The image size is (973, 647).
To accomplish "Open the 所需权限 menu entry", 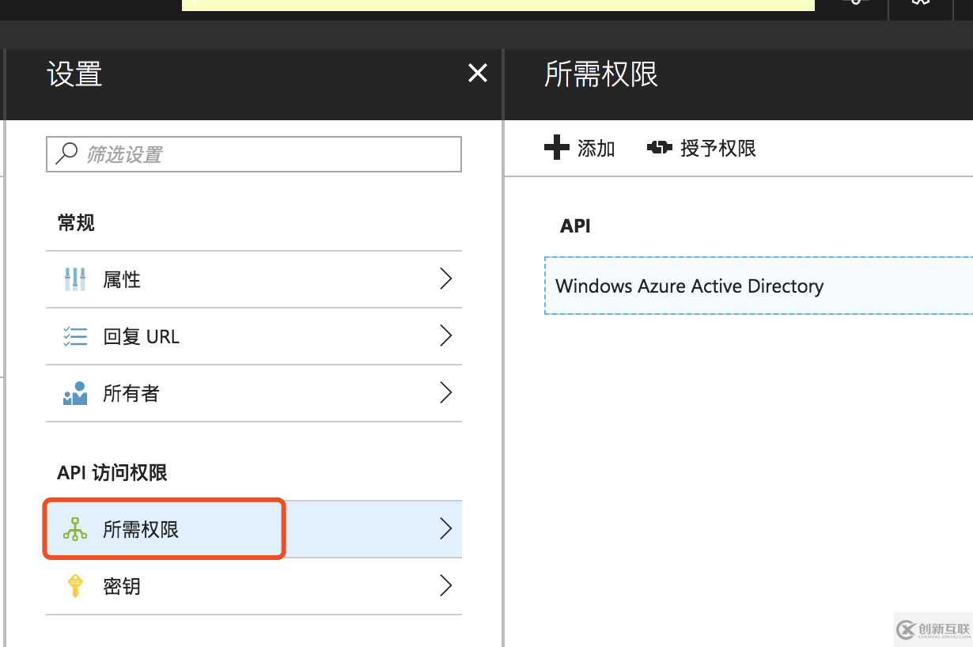I will click(x=254, y=529).
